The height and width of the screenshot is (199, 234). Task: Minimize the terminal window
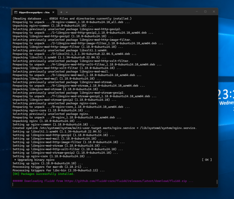197,12
